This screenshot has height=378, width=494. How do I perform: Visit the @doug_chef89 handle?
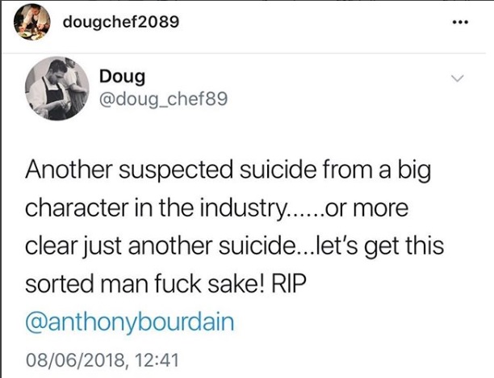163,99
